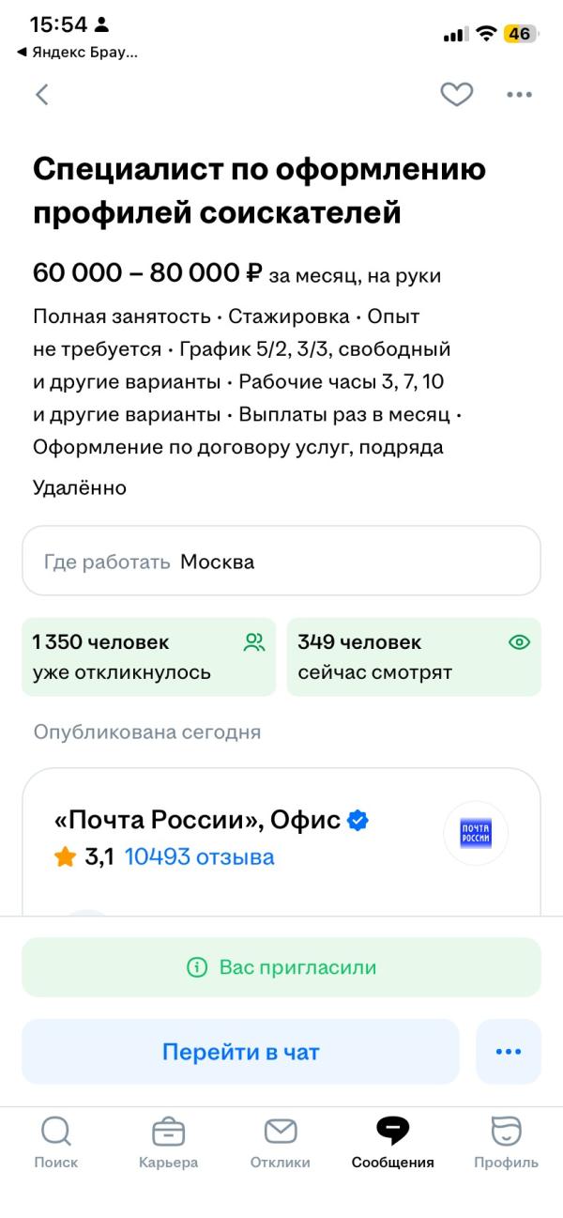Tap the Почта России company logo

tap(475, 833)
